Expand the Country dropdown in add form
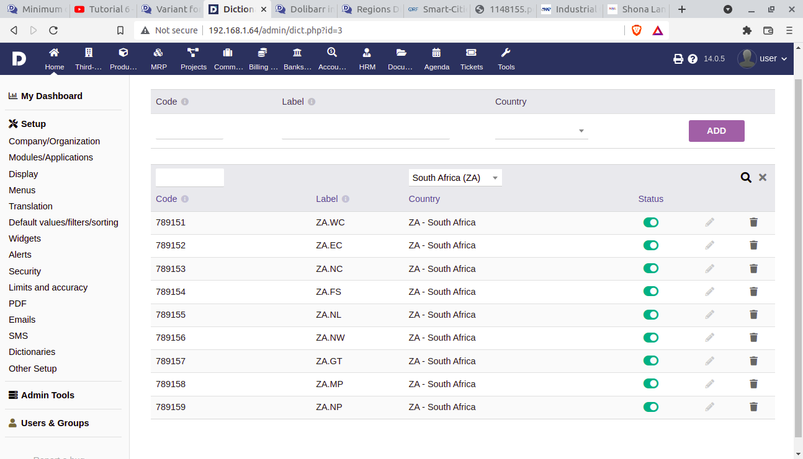803x459 pixels. coord(541,131)
